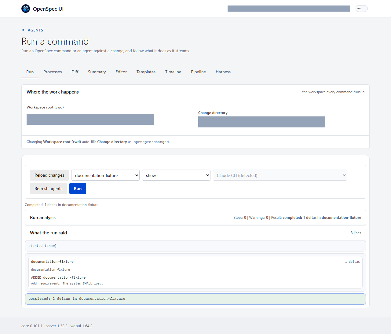
Task: Click 'Add requirement: The system SHALL load.'
Action: (67, 284)
